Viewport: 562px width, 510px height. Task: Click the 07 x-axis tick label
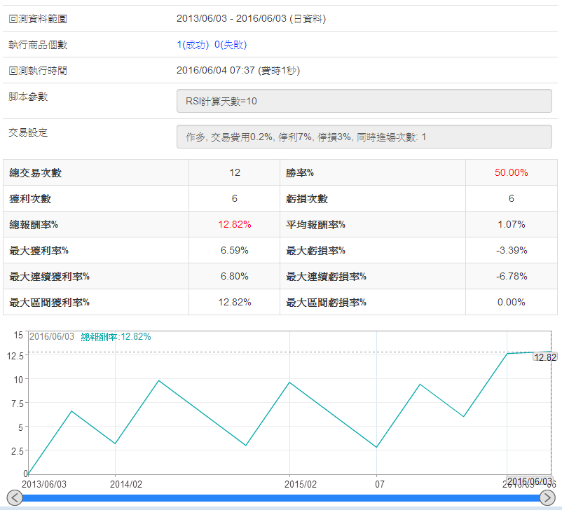[378, 484]
